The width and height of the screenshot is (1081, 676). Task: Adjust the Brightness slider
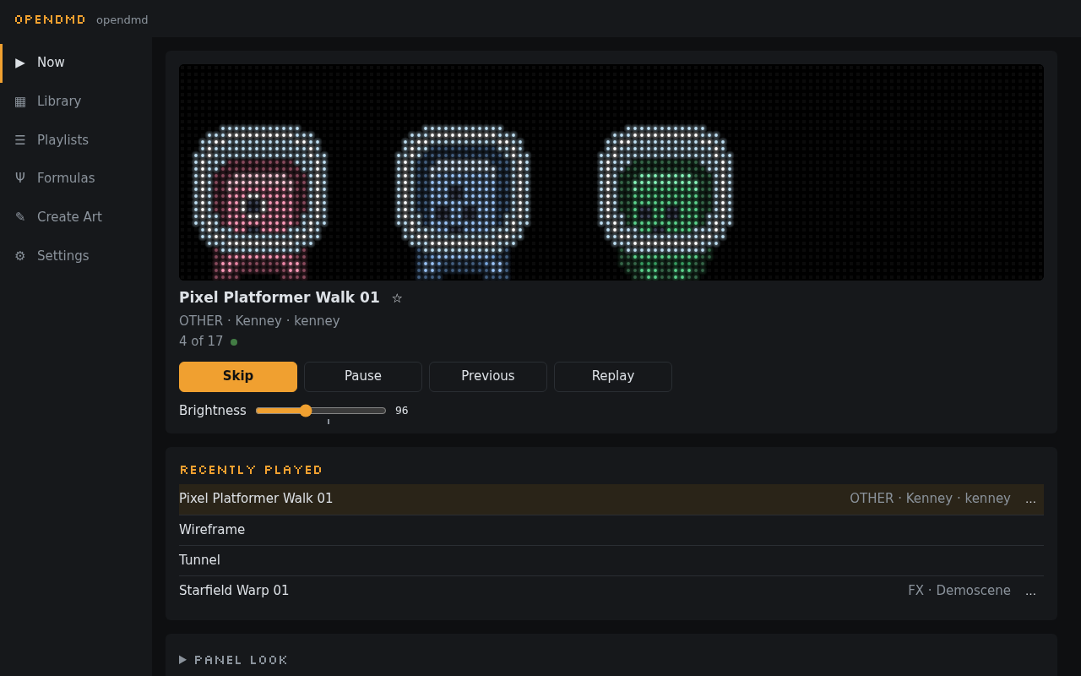click(x=321, y=411)
